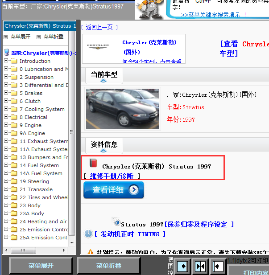Click the maintenance reset gear icon
269x275 pixels.
click(x=116, y=222)
